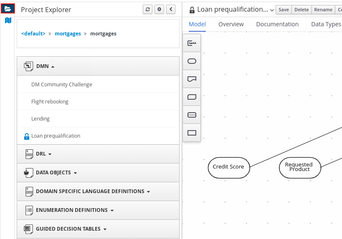342x239 pixels.
Task: Expand the DRL section
Action: (44, 154)
